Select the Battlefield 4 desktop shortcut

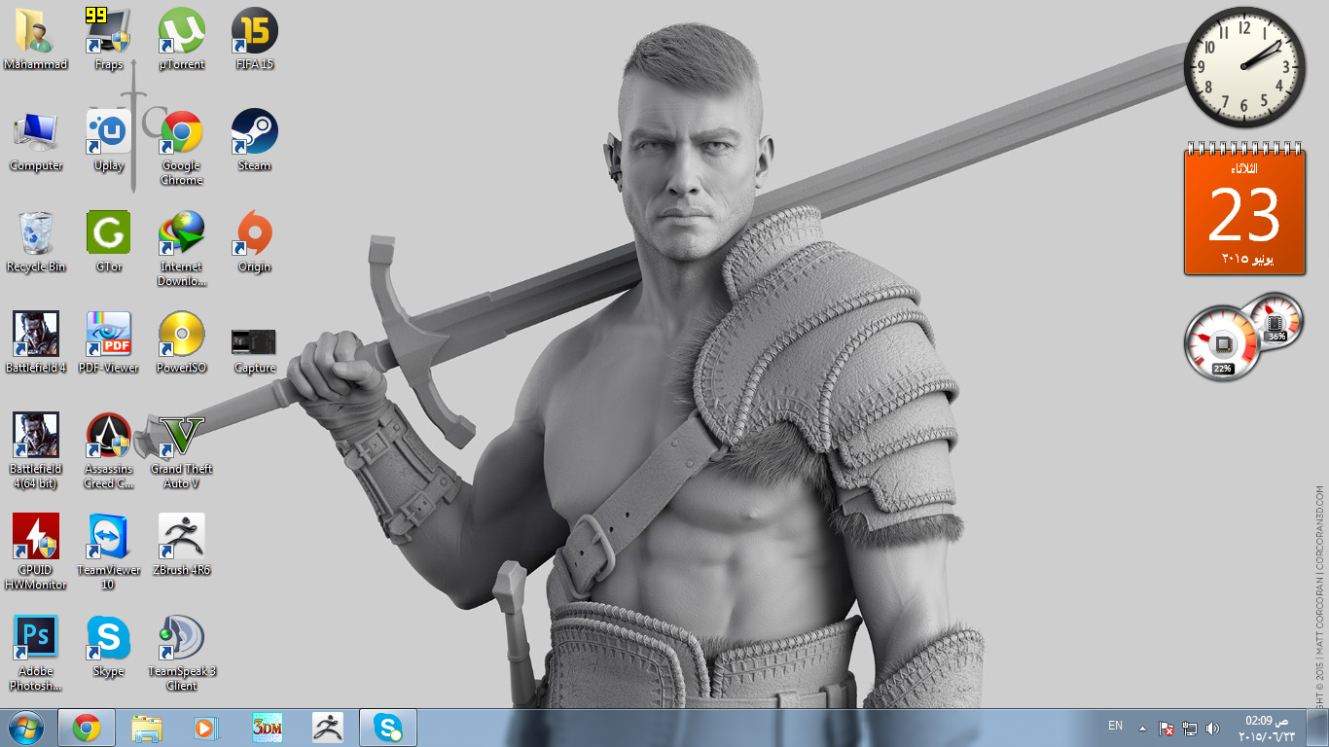pyautogui.click(x=36, y=343)
